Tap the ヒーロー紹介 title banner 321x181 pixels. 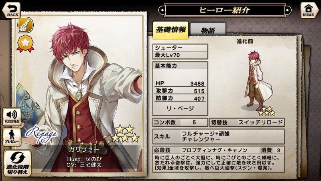[x=225, y=10]
